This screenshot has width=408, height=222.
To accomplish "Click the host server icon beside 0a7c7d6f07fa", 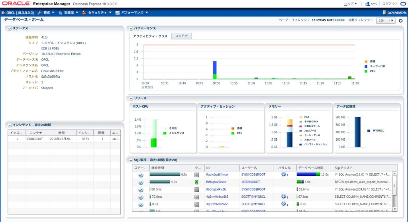I will (384, 12).
